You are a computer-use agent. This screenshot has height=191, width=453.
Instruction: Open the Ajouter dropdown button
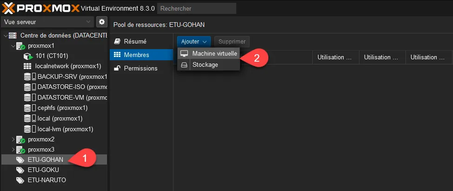click(x=193, y=42)
